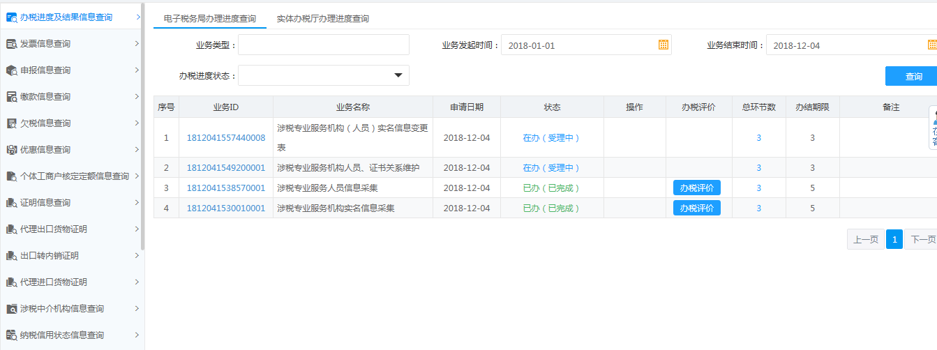Viewport: 937px width, 350px height.
Task: Click the 优惠信息查询 sidebar icon
Action: tap(11, 150)
